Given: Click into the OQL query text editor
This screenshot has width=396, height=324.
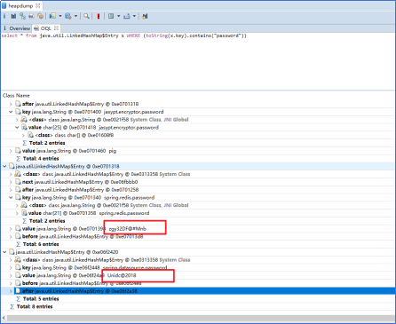Looking at the screenshot, I should pyautogui.click(x=198, y=60).
